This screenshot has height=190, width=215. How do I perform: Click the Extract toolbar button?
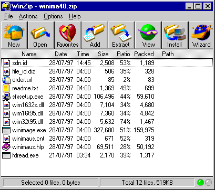[121, 35]
